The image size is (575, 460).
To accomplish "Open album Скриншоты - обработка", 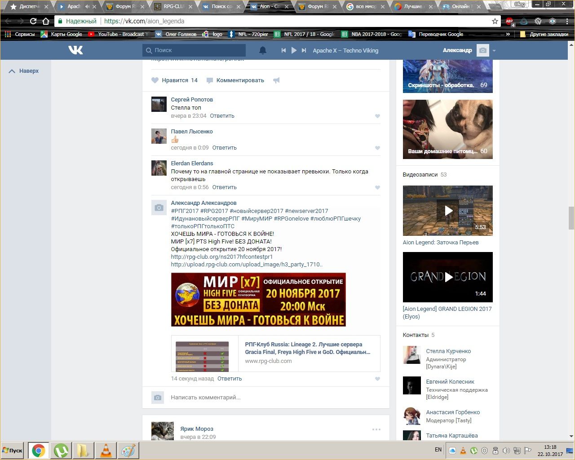I will coord(447,76).
